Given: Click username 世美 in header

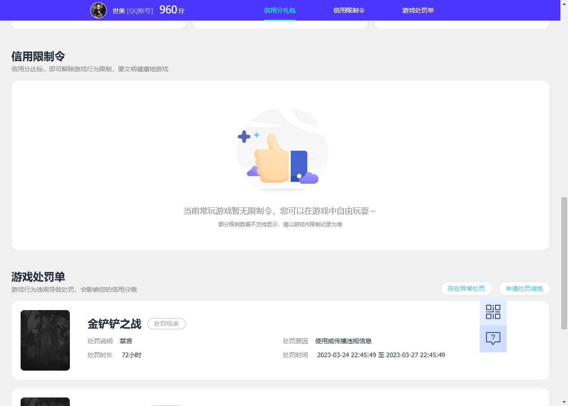Looking at the screenshot, I should click(119, 11).
